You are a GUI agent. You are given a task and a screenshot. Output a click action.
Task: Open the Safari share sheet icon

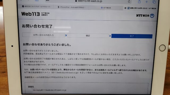139,2
